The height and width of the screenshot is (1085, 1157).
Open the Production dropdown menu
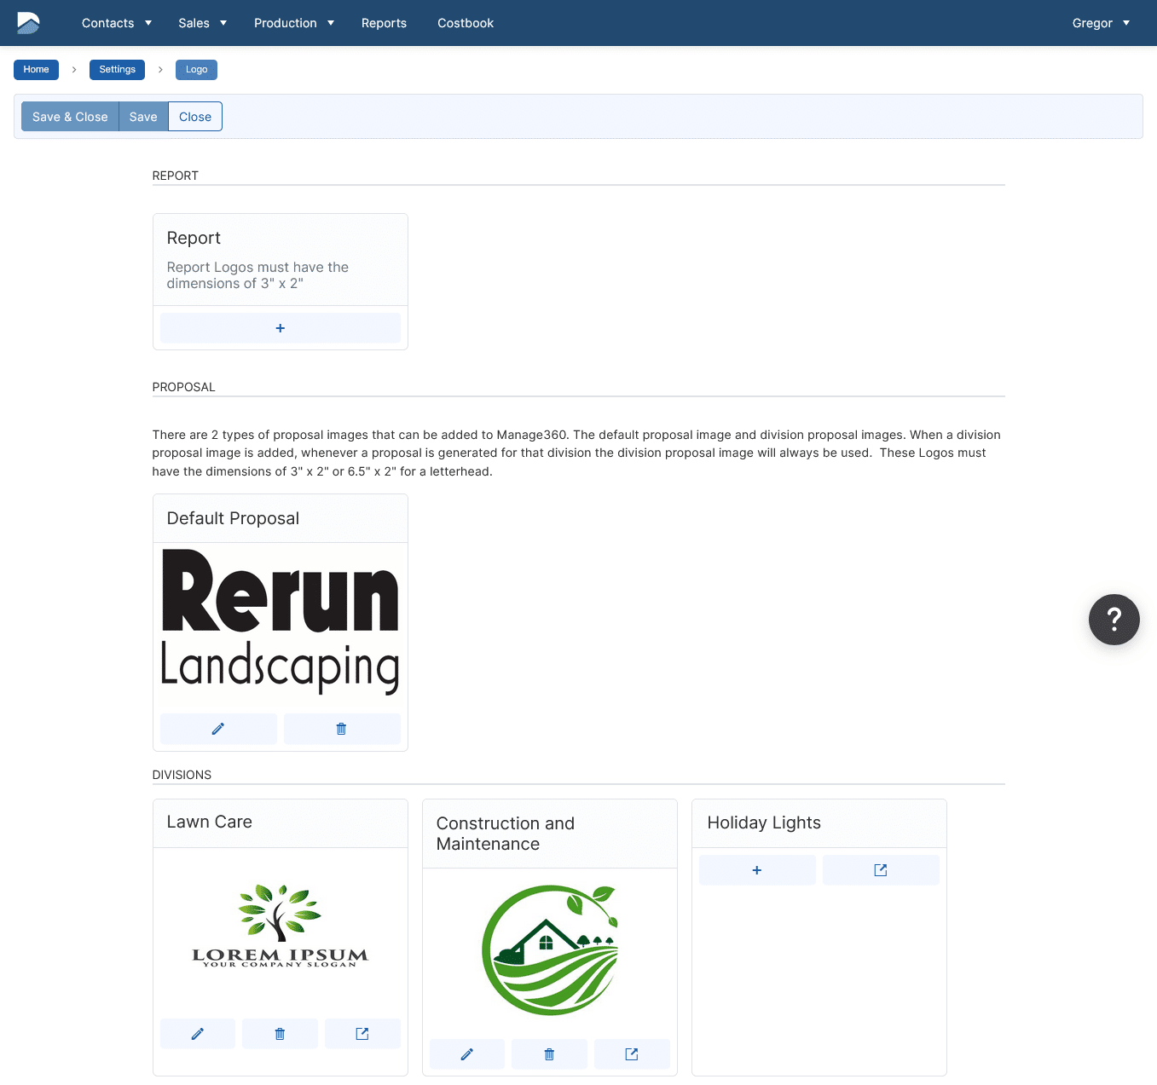point(294,23)
